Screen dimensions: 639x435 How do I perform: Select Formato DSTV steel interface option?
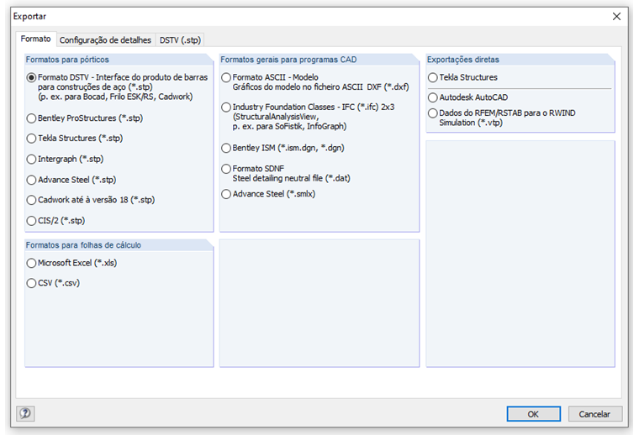[32, 77]
